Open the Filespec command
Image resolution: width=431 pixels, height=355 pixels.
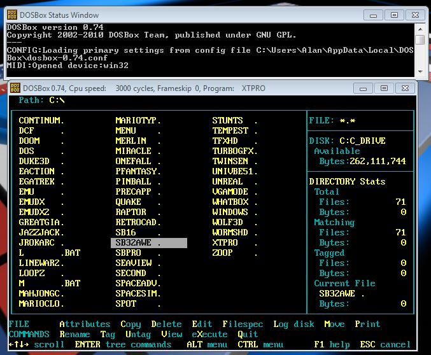click(x=243, y=324)
